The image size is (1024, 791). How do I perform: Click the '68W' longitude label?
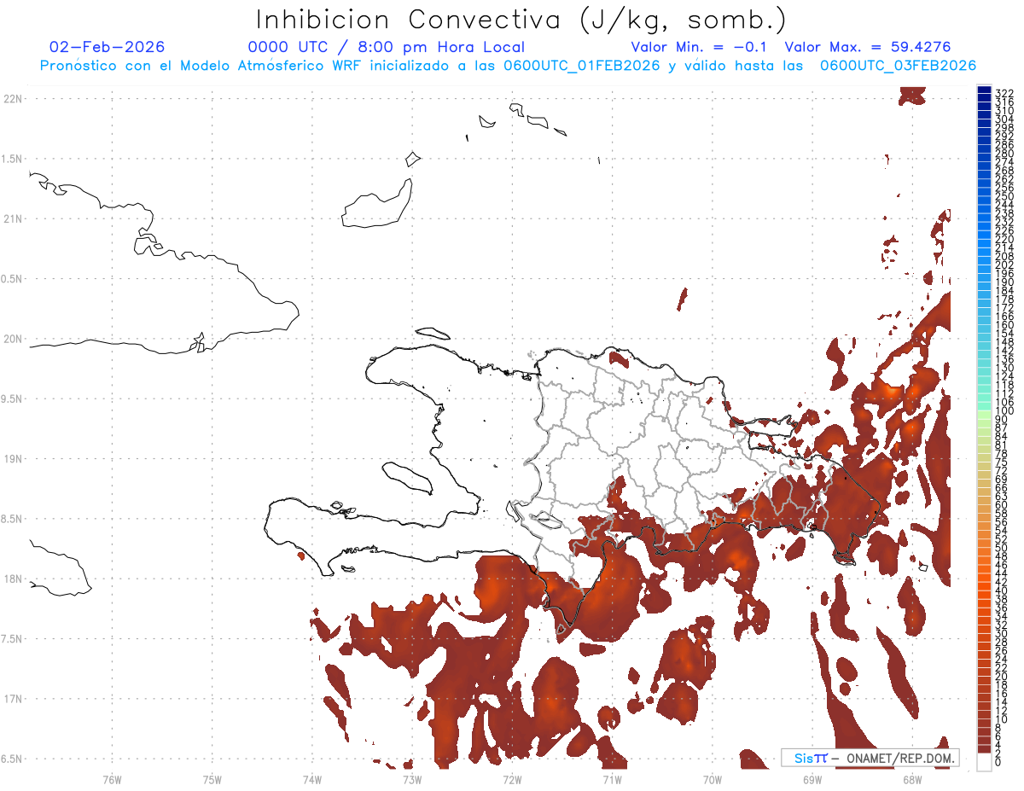pos(911,779)
